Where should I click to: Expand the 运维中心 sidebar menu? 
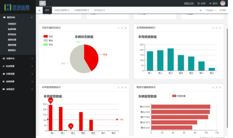point(18,59)
